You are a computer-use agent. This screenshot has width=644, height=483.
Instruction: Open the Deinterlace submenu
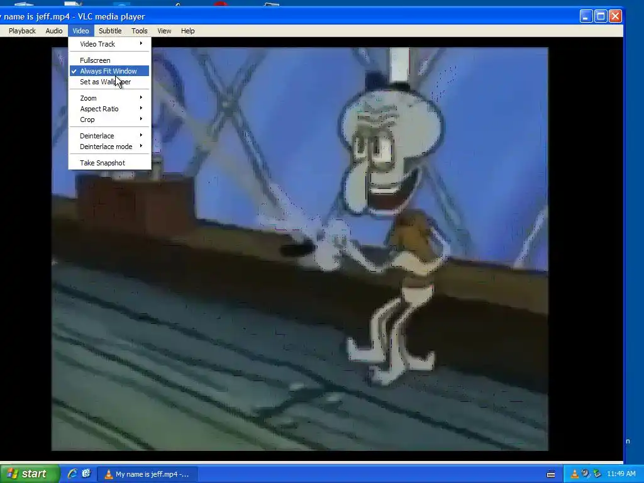click(109, 136)
